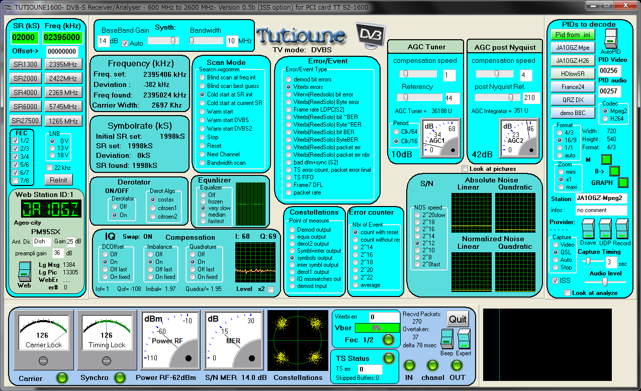Click the OUT green LED
The image size is (641, 391).
tap(456, 365)
